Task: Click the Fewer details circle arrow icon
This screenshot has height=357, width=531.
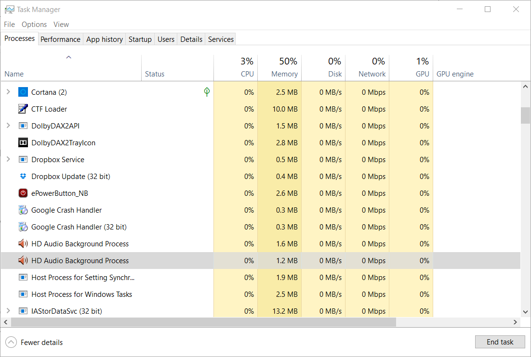Action: 11,342
